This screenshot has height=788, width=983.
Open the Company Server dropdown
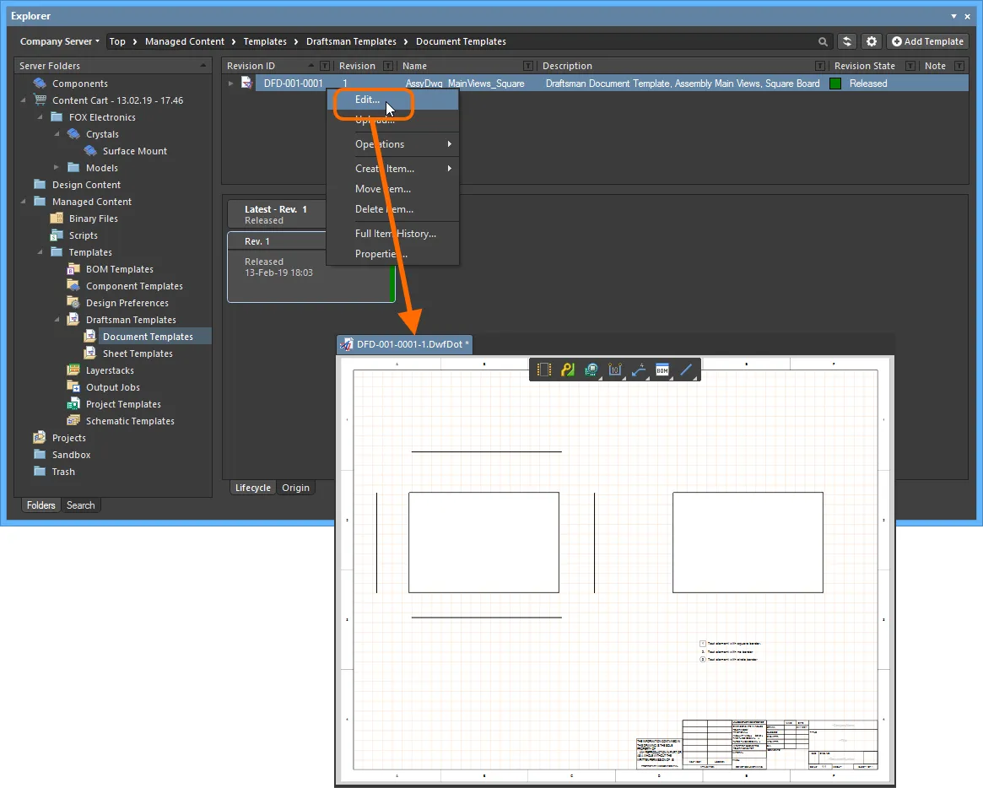pyautogui.click(x=59, y=41)
